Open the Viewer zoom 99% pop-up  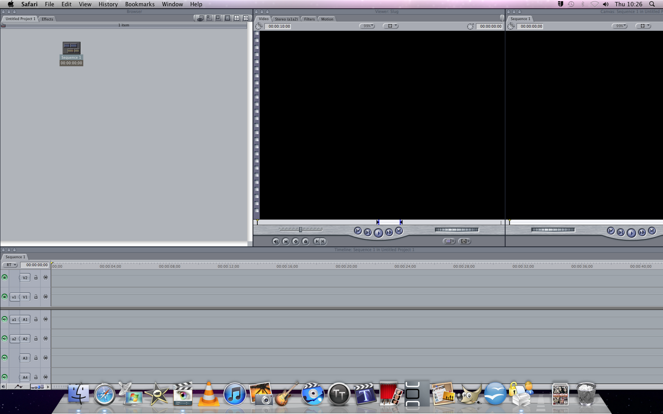click(x=367, y=26)
